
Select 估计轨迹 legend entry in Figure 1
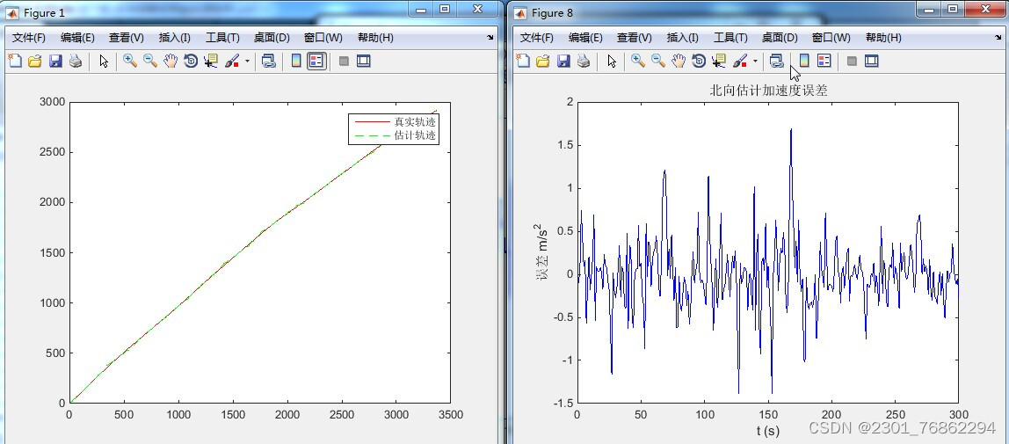395,135
